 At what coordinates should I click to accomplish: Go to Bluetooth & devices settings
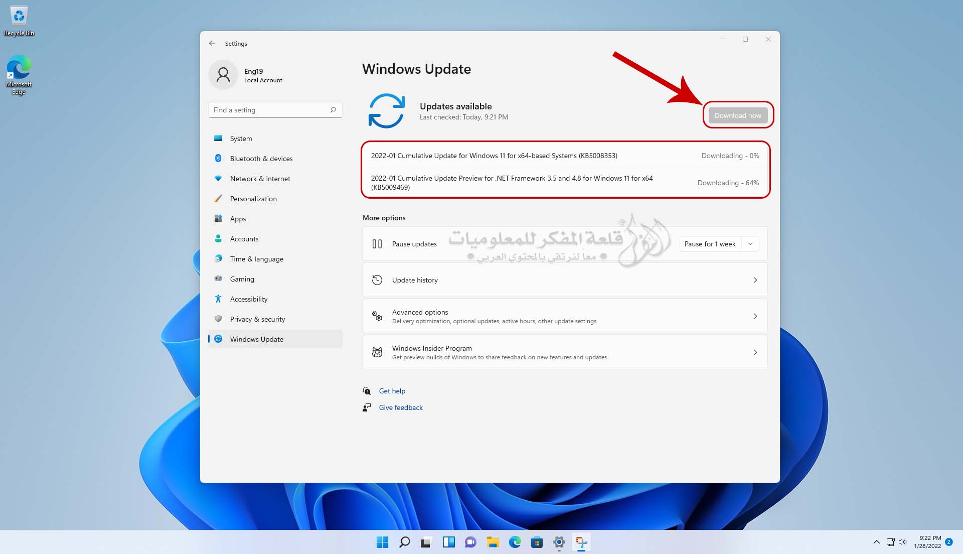pyautogui.click(x=275, y=159)
